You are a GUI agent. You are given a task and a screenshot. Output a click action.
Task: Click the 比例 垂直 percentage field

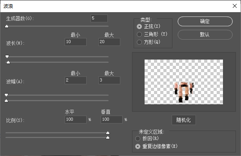(x=112, y=120)
